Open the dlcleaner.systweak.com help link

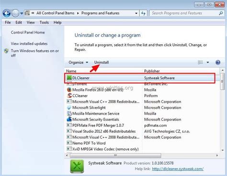coord(178,169)
